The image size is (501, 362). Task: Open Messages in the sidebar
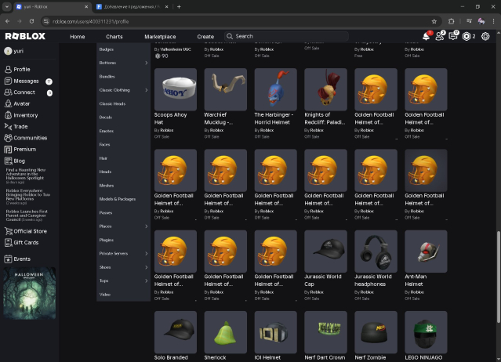pyautogui.click(x=25, y=81)
